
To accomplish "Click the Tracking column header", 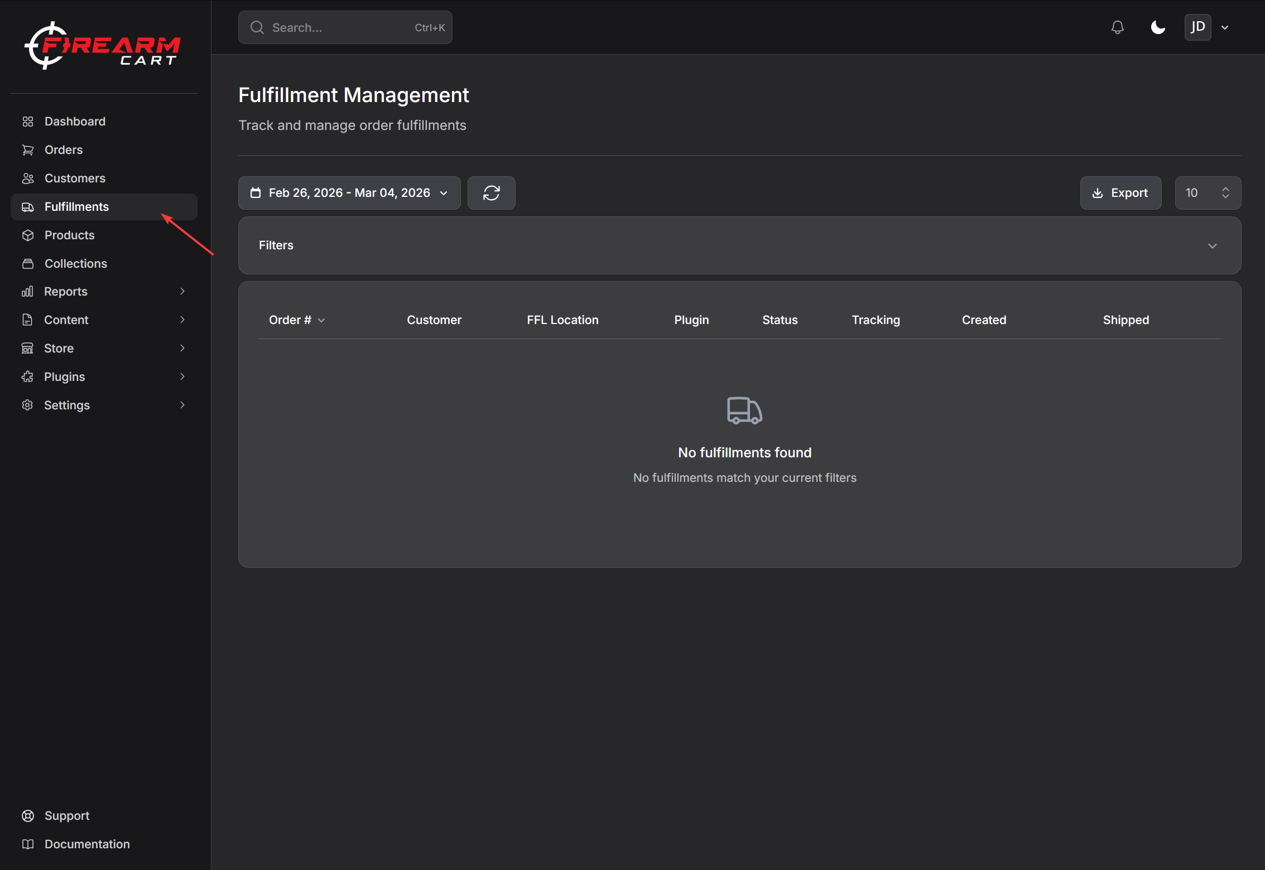I will (876, 320).
